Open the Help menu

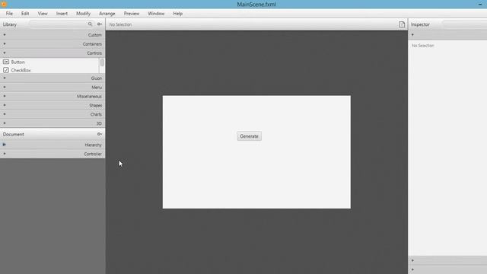177,14
